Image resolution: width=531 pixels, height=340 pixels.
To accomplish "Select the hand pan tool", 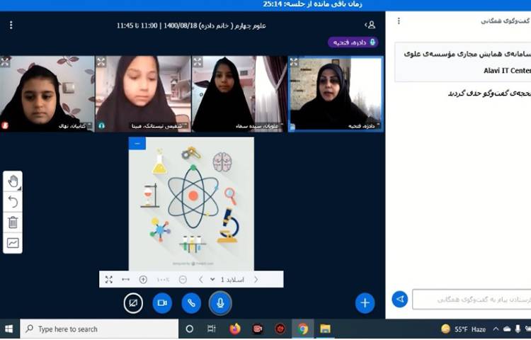I will [13, 181].
